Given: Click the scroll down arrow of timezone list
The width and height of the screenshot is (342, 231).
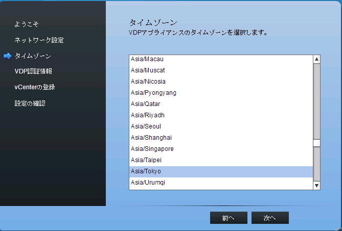Looking at the screenshot, I should [316, 186].
